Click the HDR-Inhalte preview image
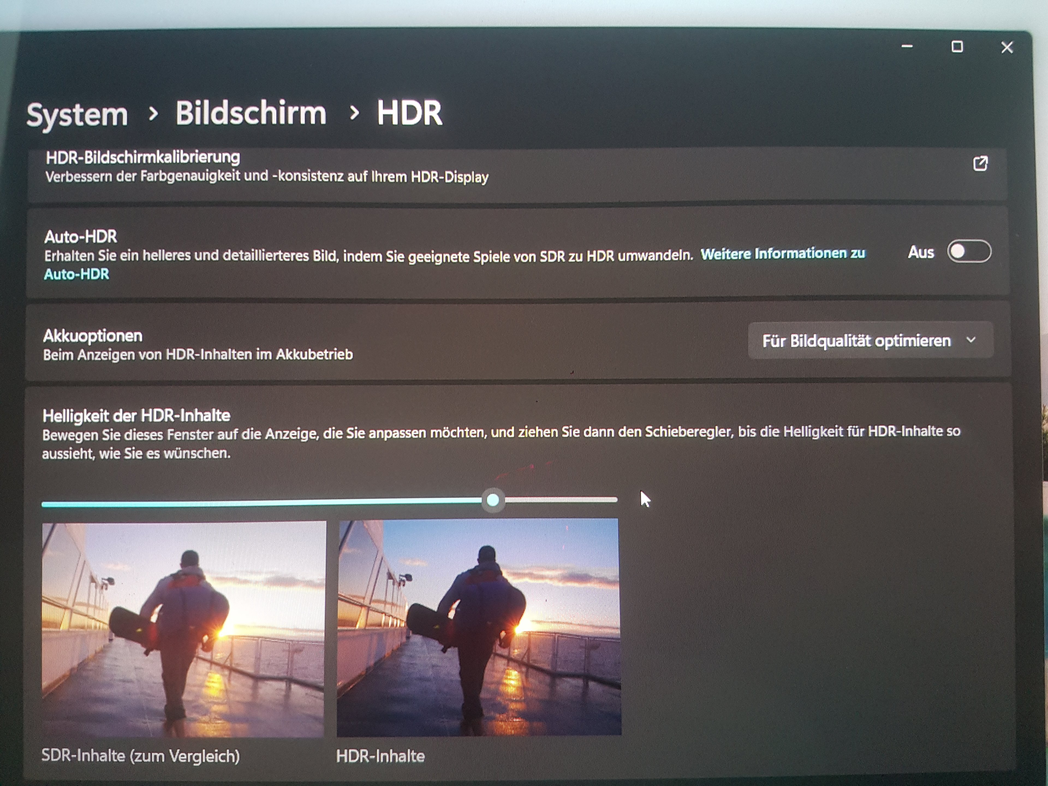 pos(478,627)
